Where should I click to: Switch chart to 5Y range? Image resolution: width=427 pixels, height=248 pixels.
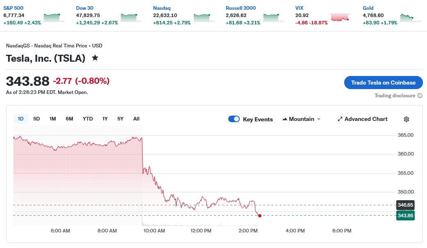pos(120,119)
